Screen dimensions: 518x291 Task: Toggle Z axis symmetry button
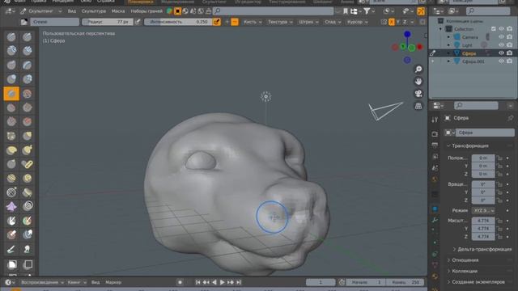tap(405, 22)
